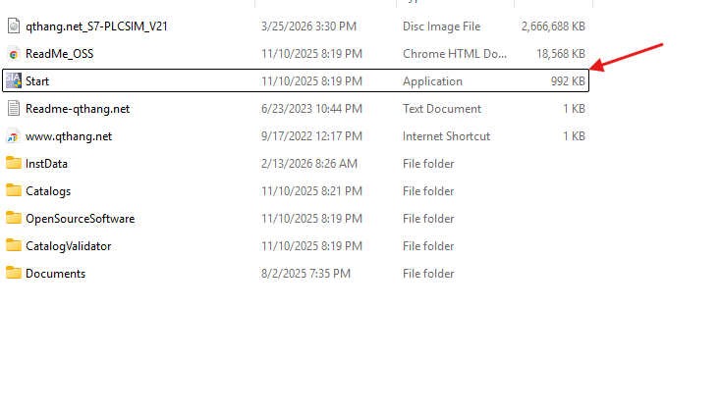Select the OpenSourceSoftware folder icon
This screenshot has height=414, width=720.
pos(14,219)
